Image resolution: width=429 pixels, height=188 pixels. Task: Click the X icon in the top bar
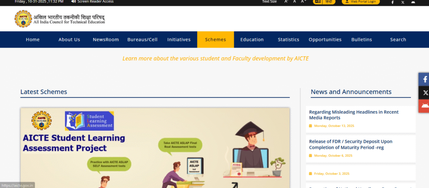click(x=403, y=2)
